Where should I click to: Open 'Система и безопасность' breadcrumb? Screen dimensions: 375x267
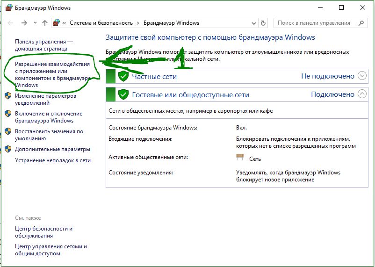coord(101,23)
